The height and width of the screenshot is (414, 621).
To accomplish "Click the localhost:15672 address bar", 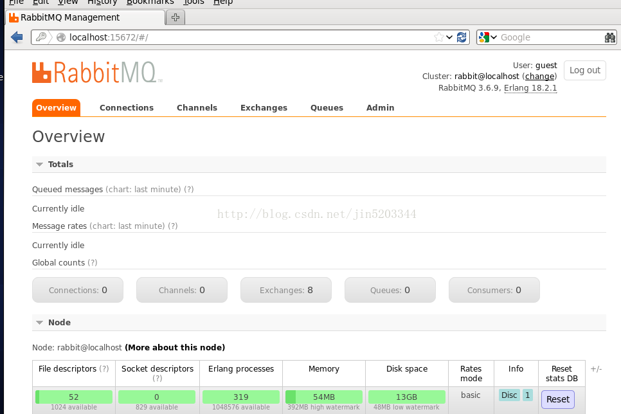I will (x=249, y=37).
